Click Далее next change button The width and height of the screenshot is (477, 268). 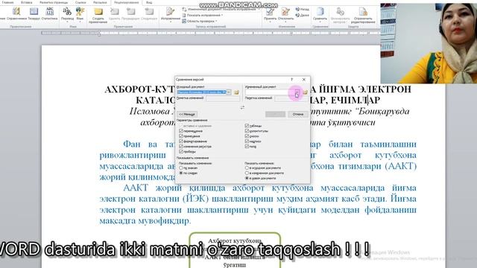(x=303, y=15)
